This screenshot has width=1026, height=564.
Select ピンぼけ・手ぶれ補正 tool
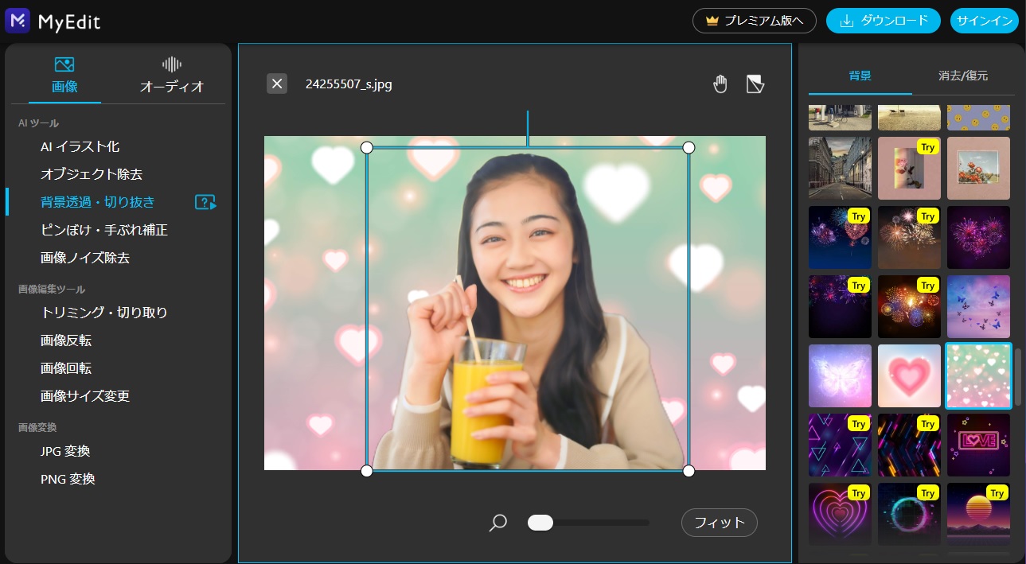[x=104, y=230]
